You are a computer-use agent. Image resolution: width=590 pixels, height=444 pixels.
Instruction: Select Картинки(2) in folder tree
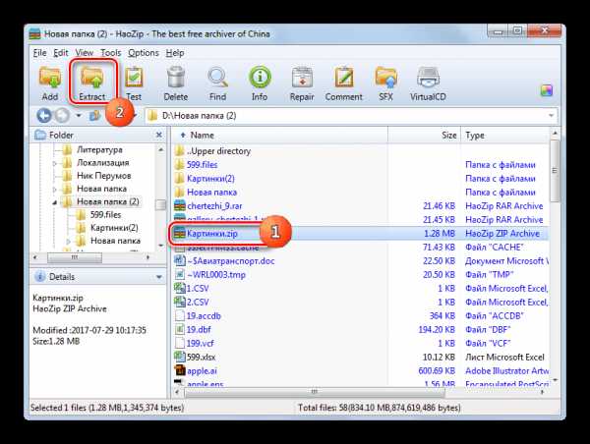114,228
